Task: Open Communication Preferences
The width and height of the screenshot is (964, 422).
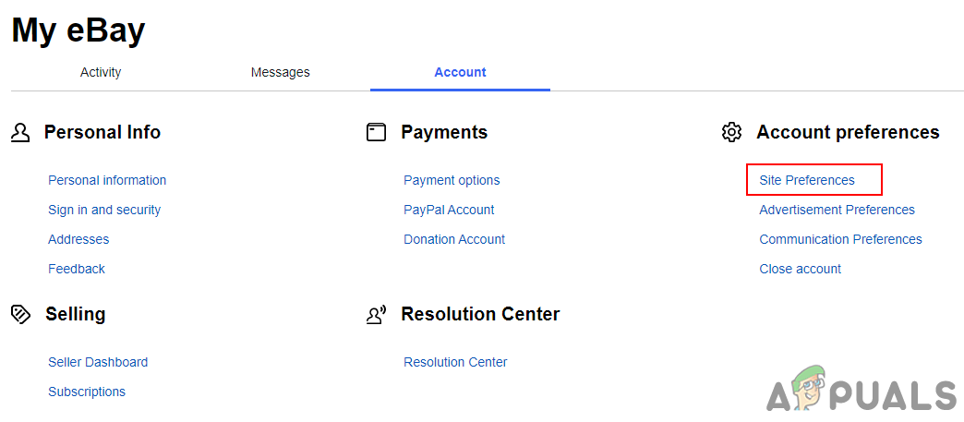Action: [x=840, y=239]
